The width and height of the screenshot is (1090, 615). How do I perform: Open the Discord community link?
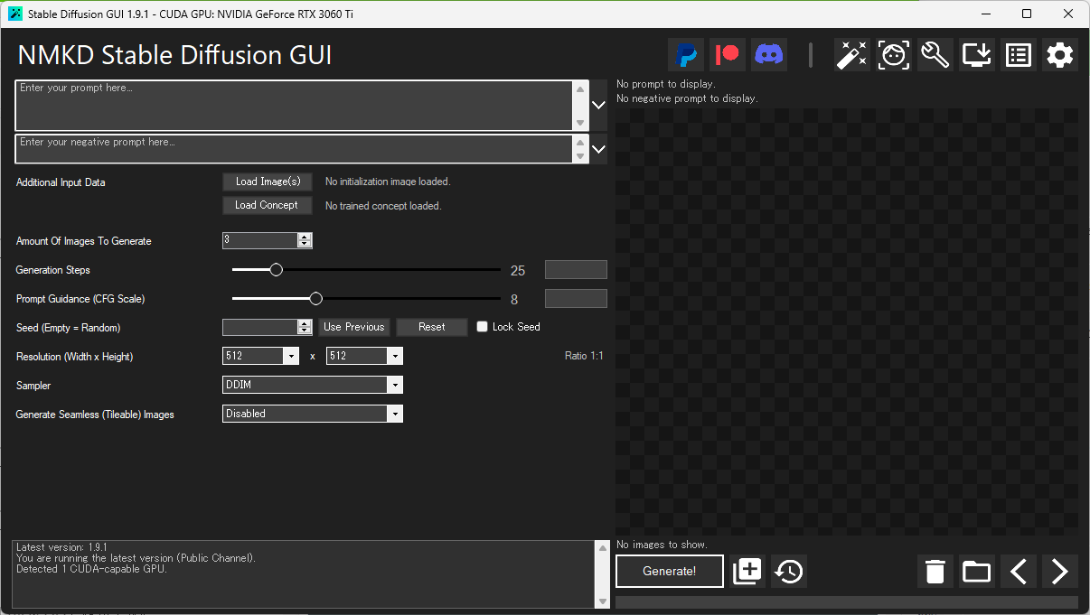tap(768, 55)
